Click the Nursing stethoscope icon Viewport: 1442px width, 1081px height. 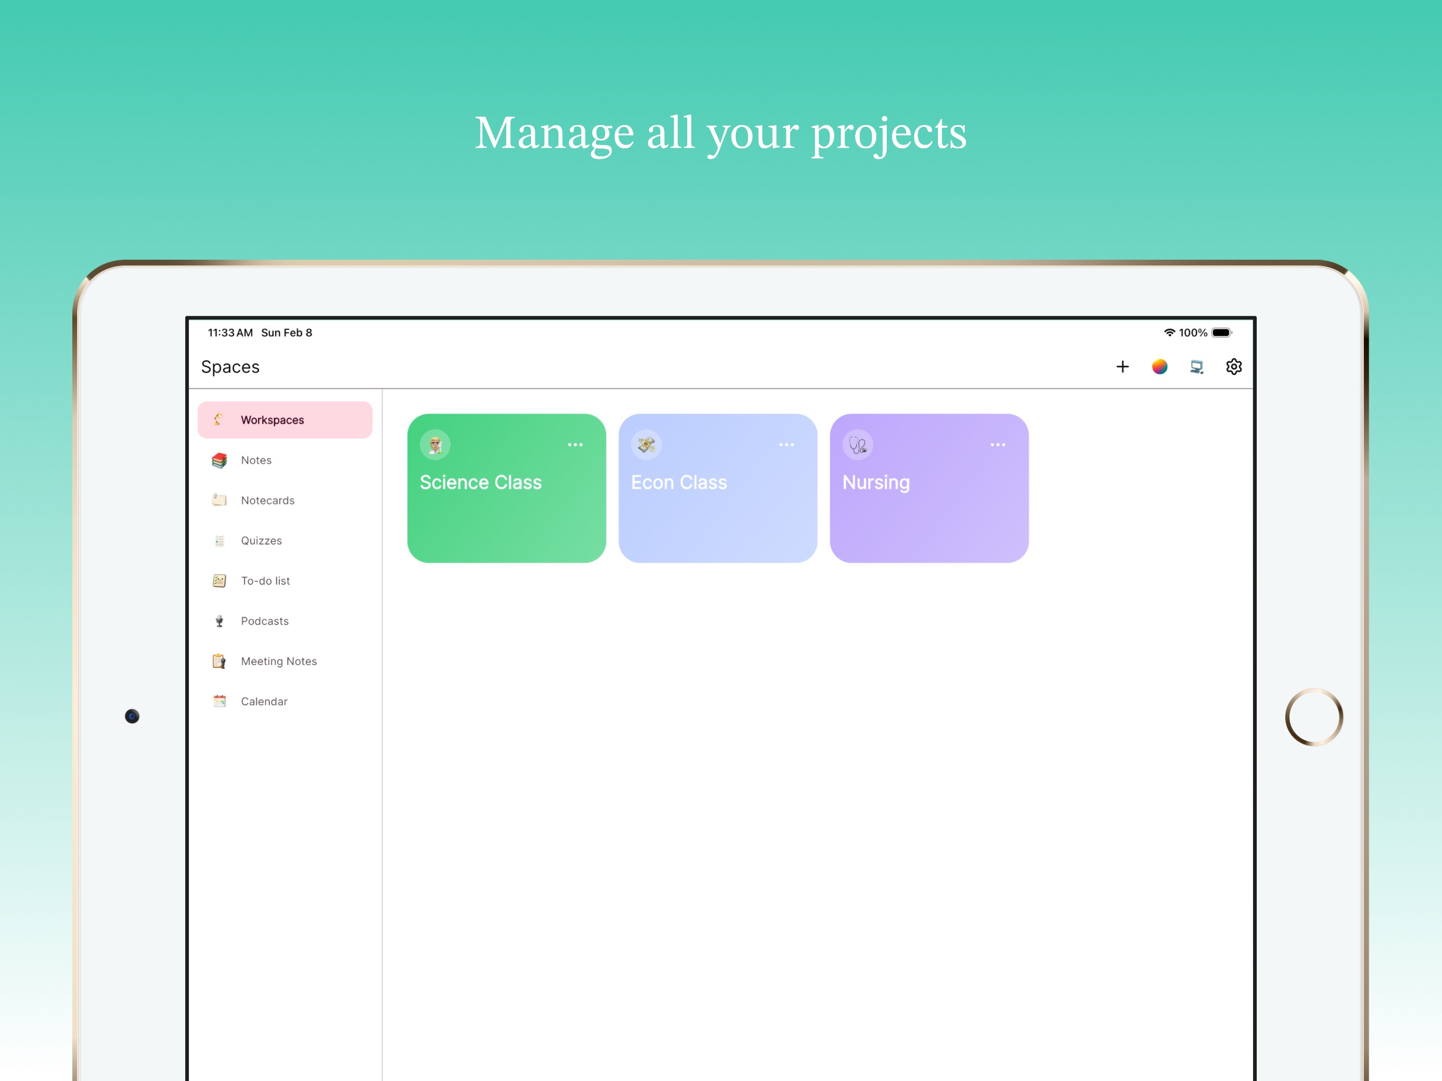[x=858, y=445]
